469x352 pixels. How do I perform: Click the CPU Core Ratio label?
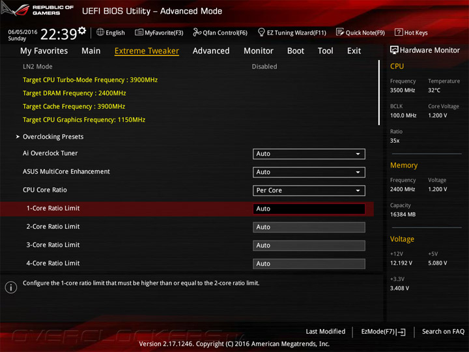pyautogui.click(x=44, y=190)
